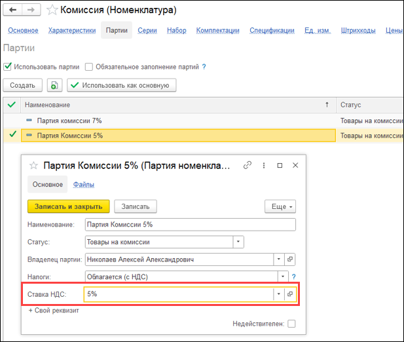Copy link icon in the dialog title bar
This screenshot has width=404, height=342.
click(248, 166)
